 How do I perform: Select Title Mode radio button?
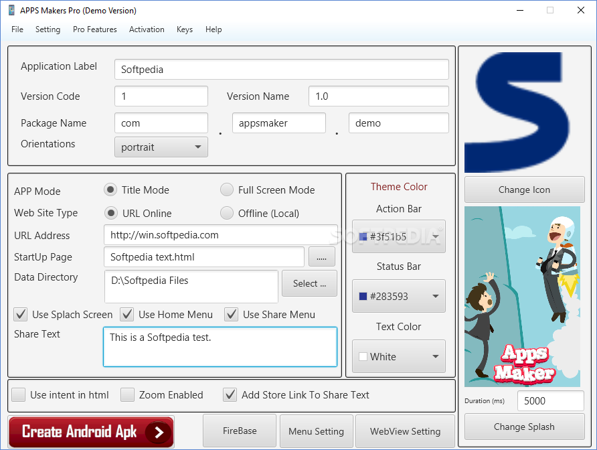click(x=110, y=190)
